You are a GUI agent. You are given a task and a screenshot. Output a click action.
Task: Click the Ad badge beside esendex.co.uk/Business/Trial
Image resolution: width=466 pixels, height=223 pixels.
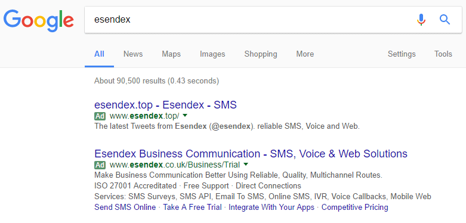(100, 165)
